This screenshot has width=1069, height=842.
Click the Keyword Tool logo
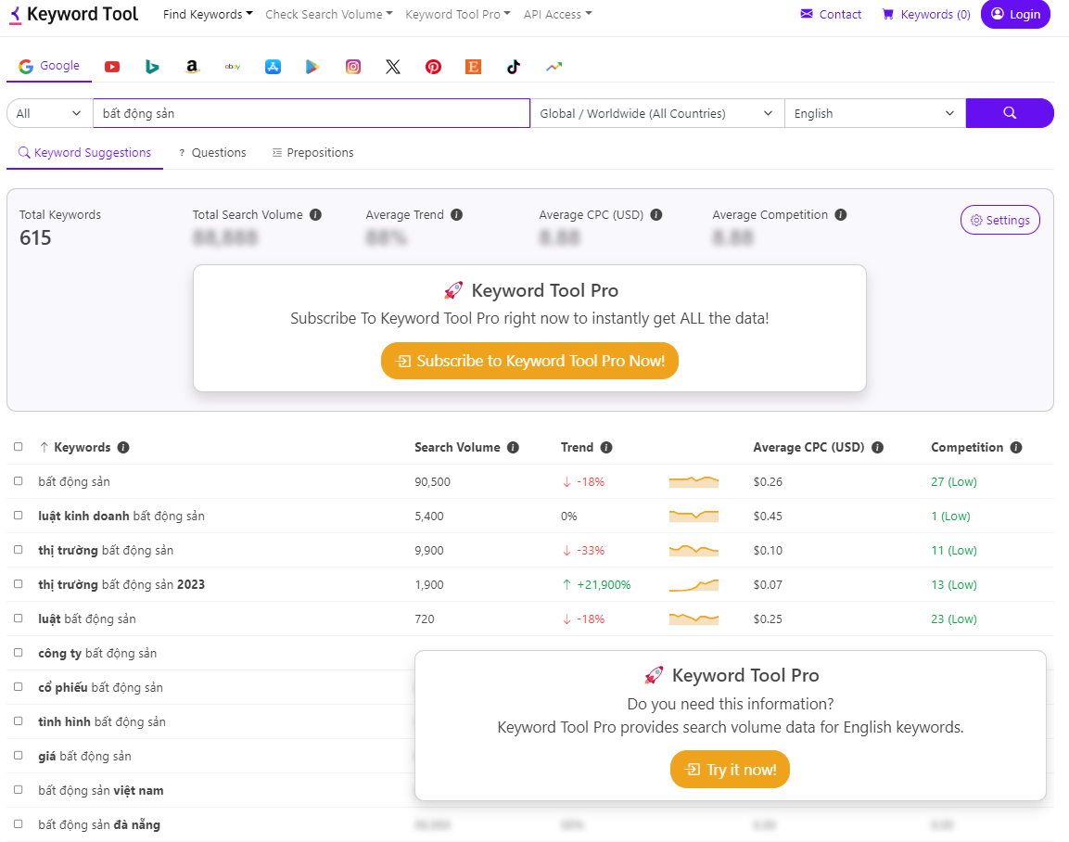[x=73, y=14]
